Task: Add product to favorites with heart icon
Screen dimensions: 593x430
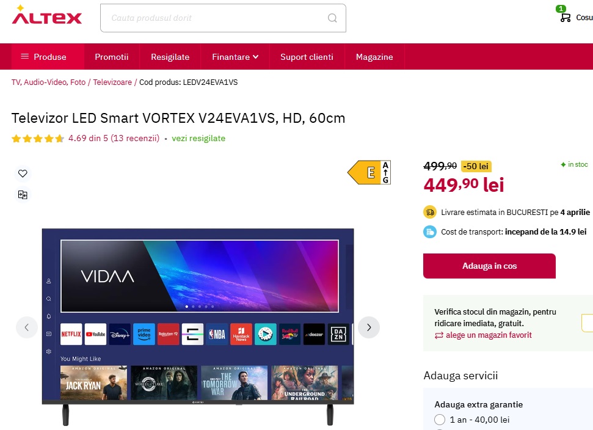Action: (x=23, y=173)
